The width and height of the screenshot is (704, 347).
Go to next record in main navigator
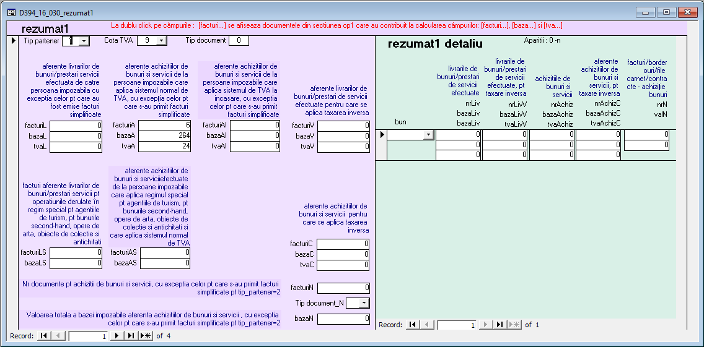117,335
